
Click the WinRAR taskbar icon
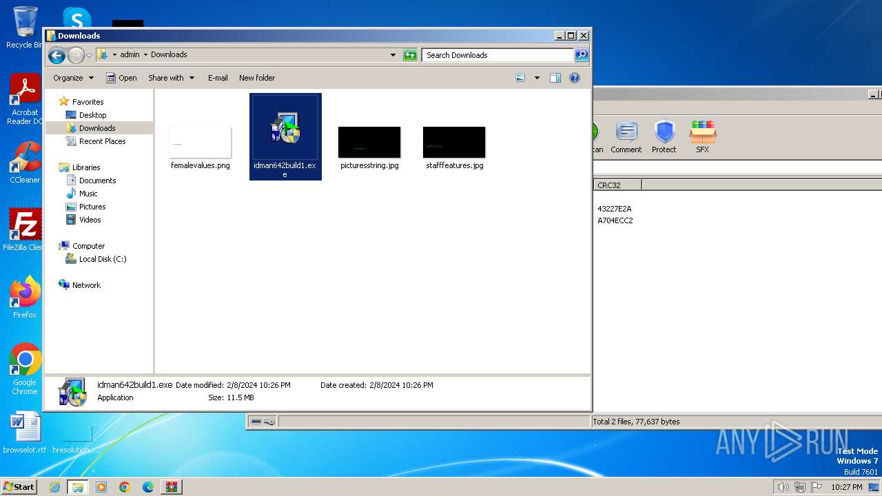pyautogui.click(x=172, y=487)
